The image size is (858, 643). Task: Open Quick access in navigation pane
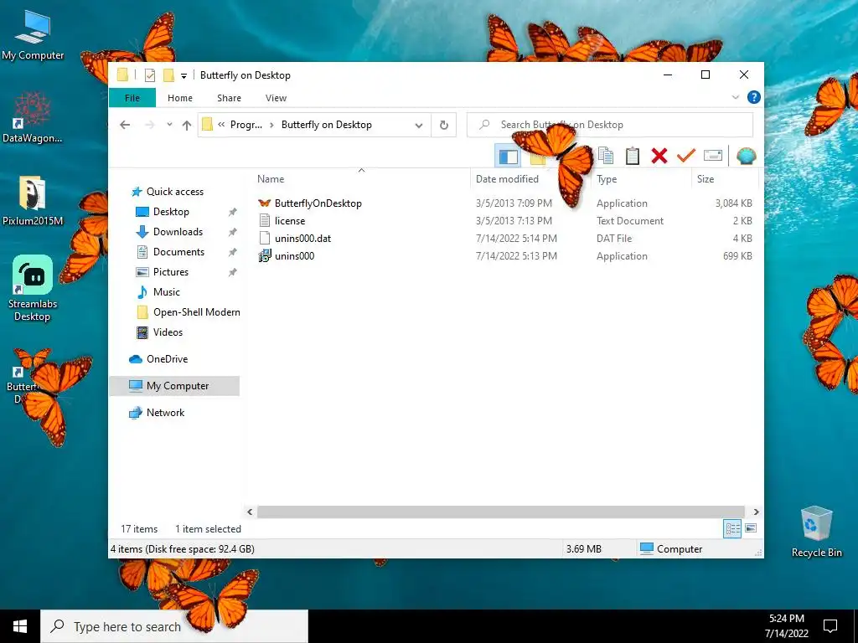tap(174, 192)
